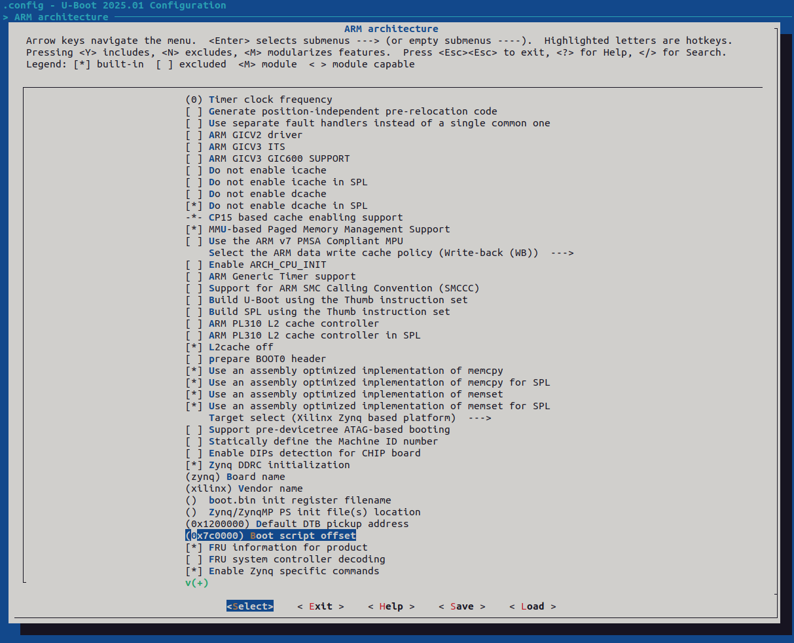This screenshot has height=643, width=794.
Task: Toggle Build U-Boot using Thumb instruction set
Action: [x=326, y=300]
